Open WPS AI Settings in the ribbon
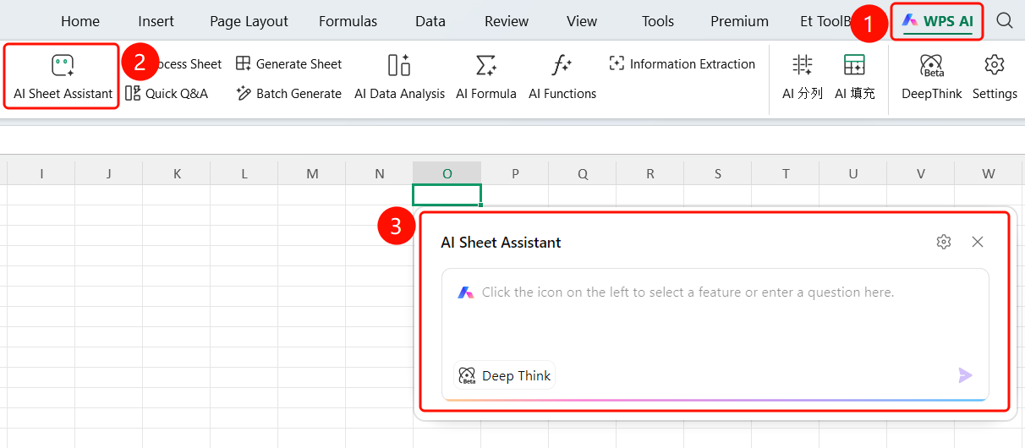Screen dimensions: 1025x448 coord(995,77)
